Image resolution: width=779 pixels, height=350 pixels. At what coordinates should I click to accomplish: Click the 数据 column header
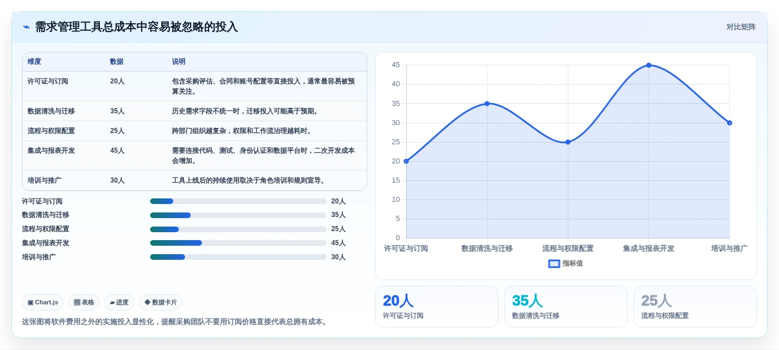click(117, 61)
